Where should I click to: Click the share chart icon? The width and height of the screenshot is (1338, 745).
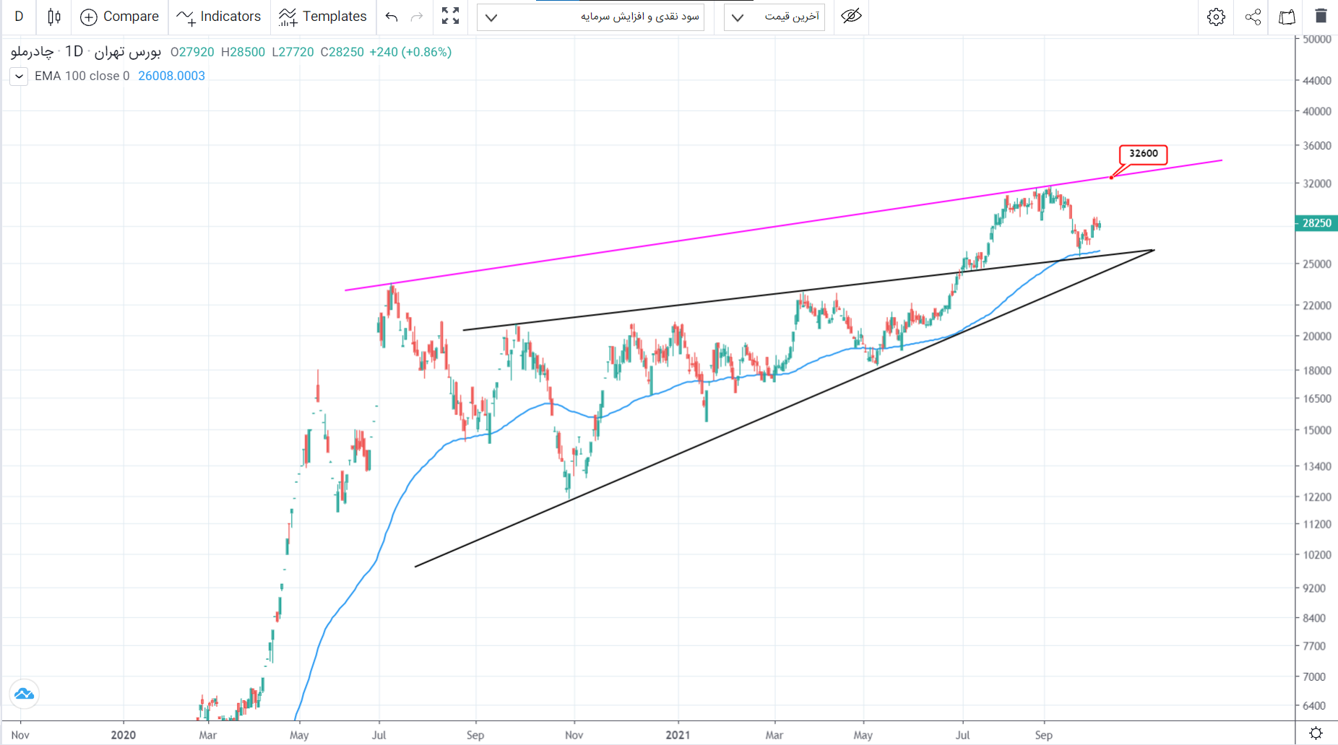(x=1253, y=17)
